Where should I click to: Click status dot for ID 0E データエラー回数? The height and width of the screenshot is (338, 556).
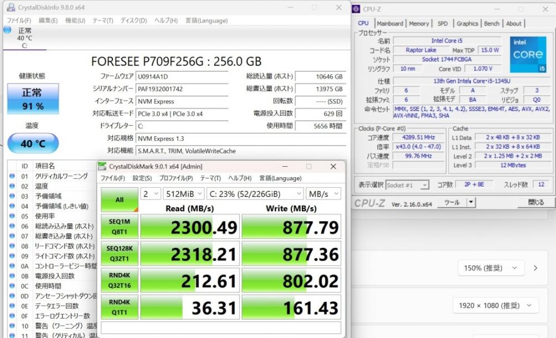coord(12,305)
